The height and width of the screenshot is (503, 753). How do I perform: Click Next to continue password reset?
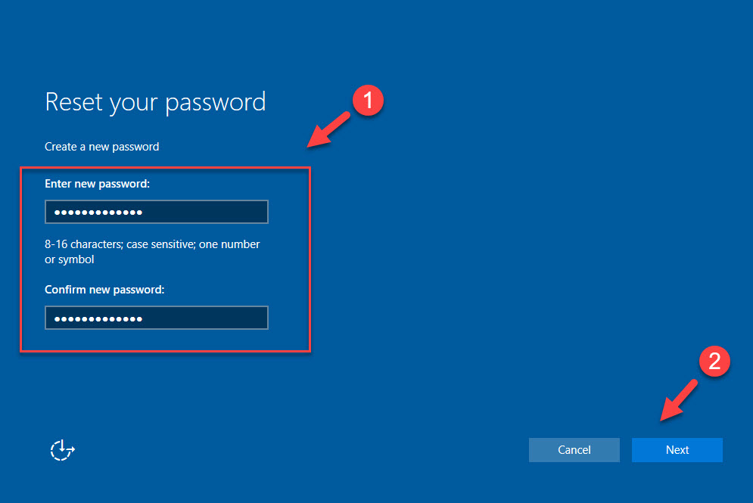click(x=677, y=450)
